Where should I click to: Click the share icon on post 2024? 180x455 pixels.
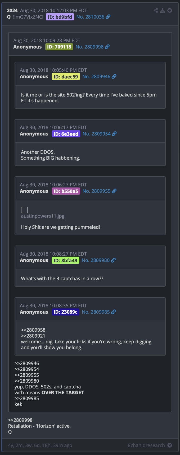(156, 10)
